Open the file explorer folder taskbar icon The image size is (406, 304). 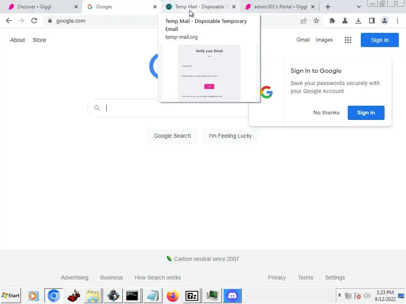click(93, 295)
